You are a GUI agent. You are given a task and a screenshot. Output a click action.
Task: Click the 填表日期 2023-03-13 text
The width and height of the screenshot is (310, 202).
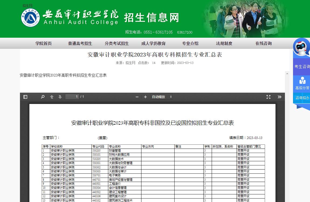pos(246,138)
